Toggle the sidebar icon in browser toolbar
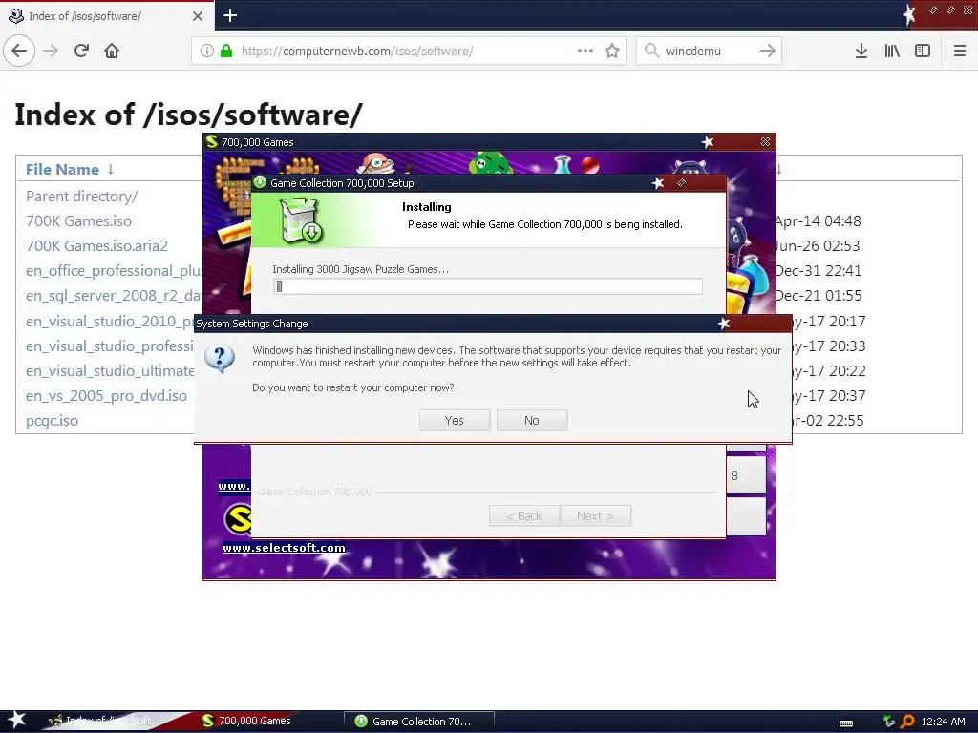Image resolution: width=978 pixels, height=733 pixels. click(923, 51)
